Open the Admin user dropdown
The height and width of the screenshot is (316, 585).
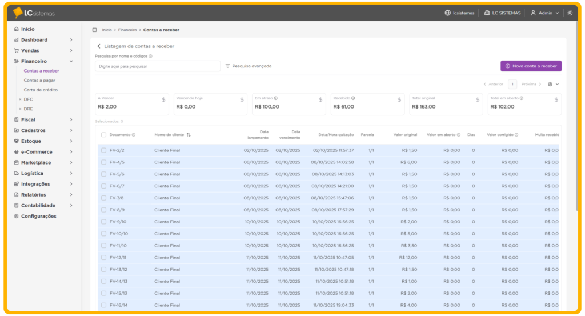tap(544, 13)
